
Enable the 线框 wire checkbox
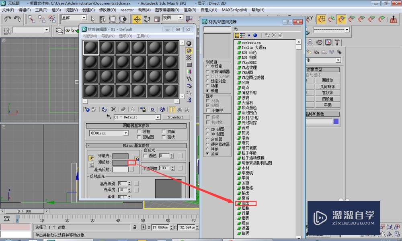(x=139, y=132)
